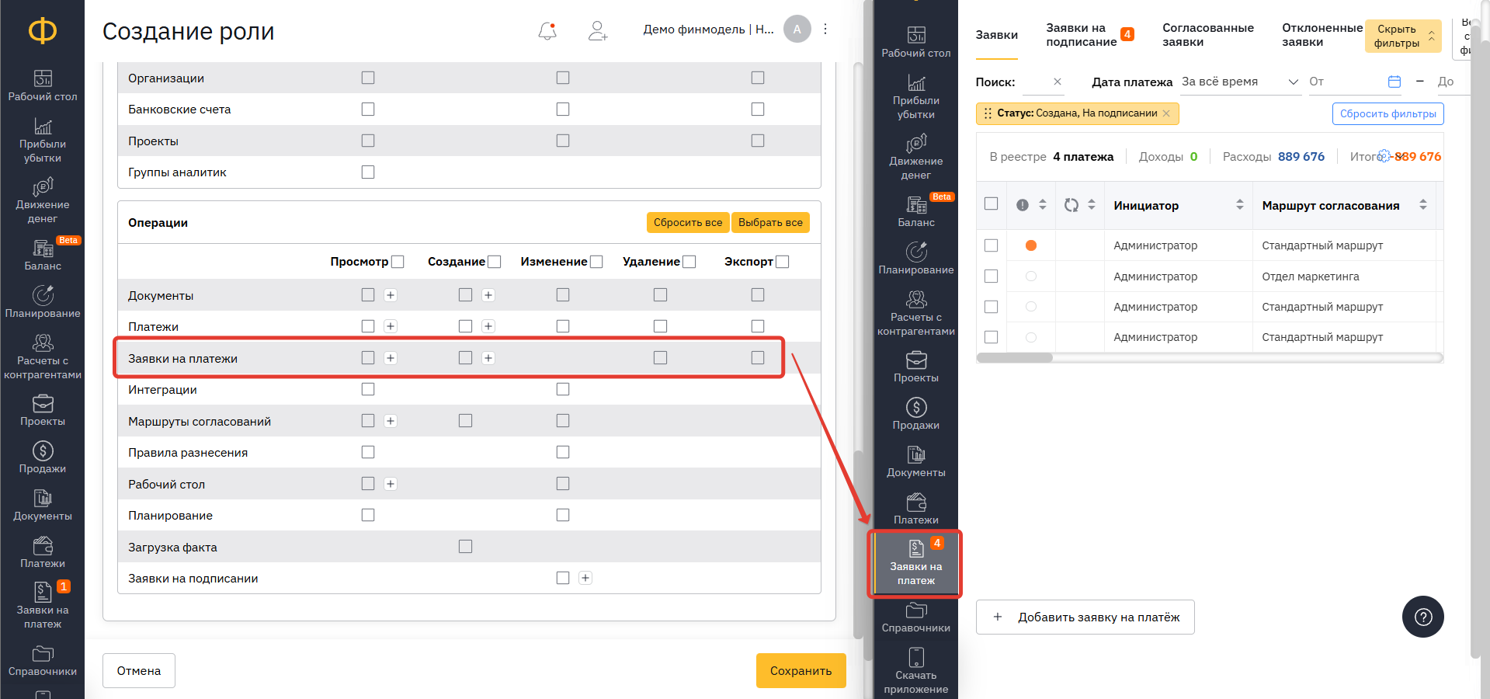Open Баланс in the left sidebar
The width and height of the screenshot is (1490, 699).
point(43,254)
